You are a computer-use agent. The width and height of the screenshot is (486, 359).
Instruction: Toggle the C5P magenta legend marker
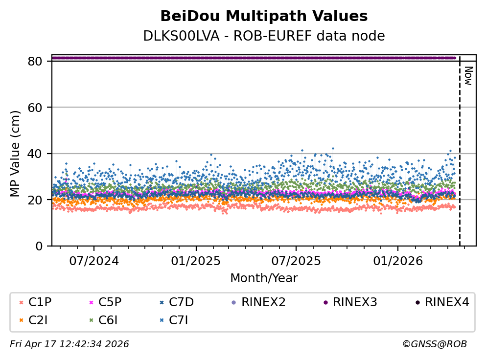91,302
